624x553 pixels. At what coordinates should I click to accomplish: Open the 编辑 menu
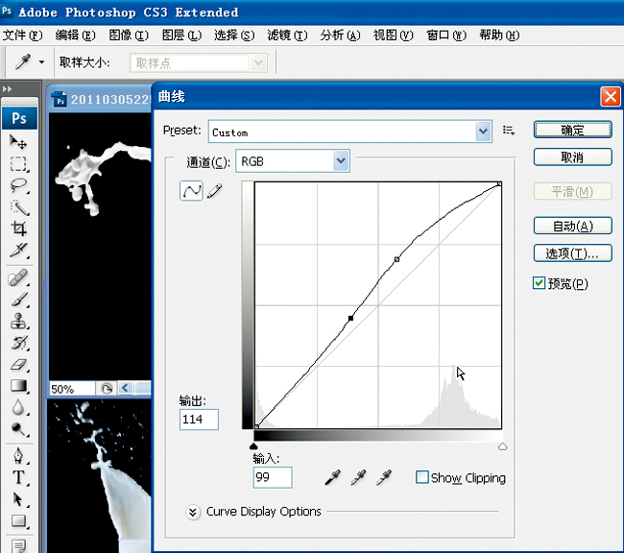pos(76,36)
